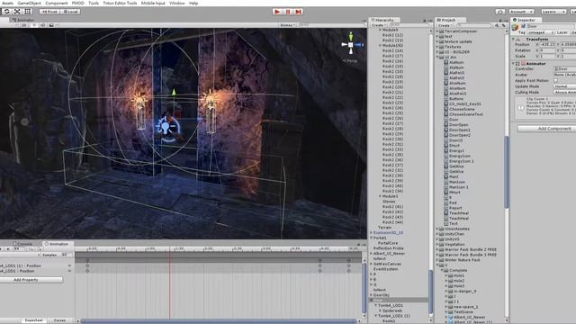Toggle the Local handle rotation button
576x324 pixels.
click(70, 12)
